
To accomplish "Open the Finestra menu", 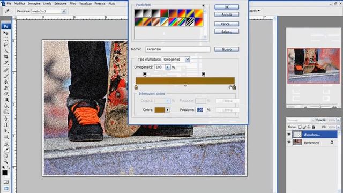I will pos(100,4).
